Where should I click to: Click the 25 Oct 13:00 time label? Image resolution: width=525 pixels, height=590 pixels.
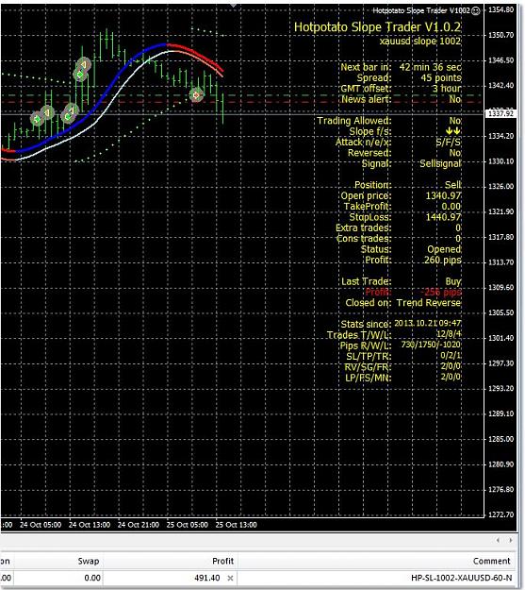tap(236, 525)
